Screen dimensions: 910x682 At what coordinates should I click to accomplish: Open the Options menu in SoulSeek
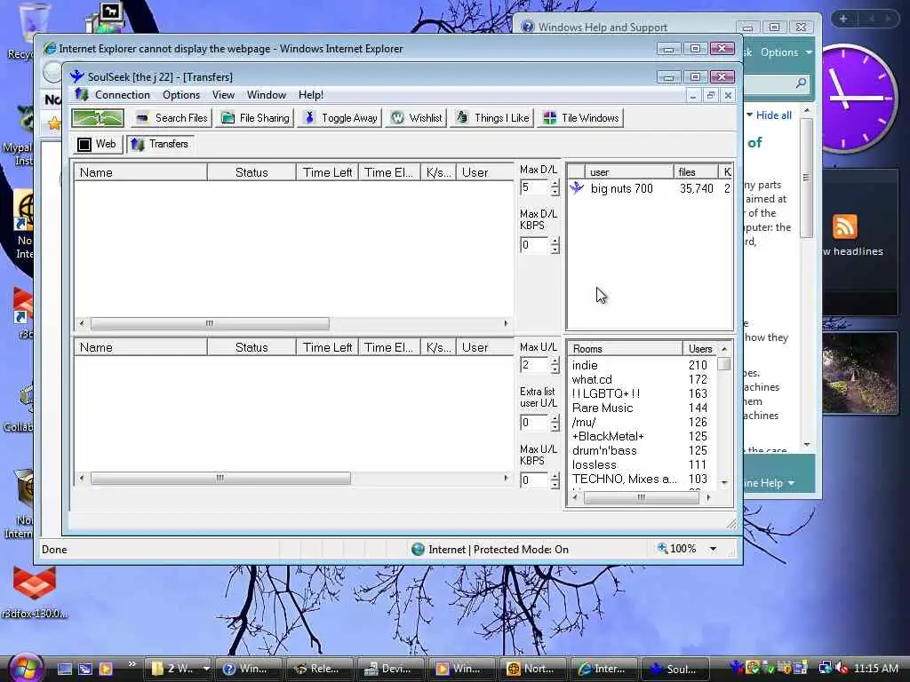click(181, 94)
